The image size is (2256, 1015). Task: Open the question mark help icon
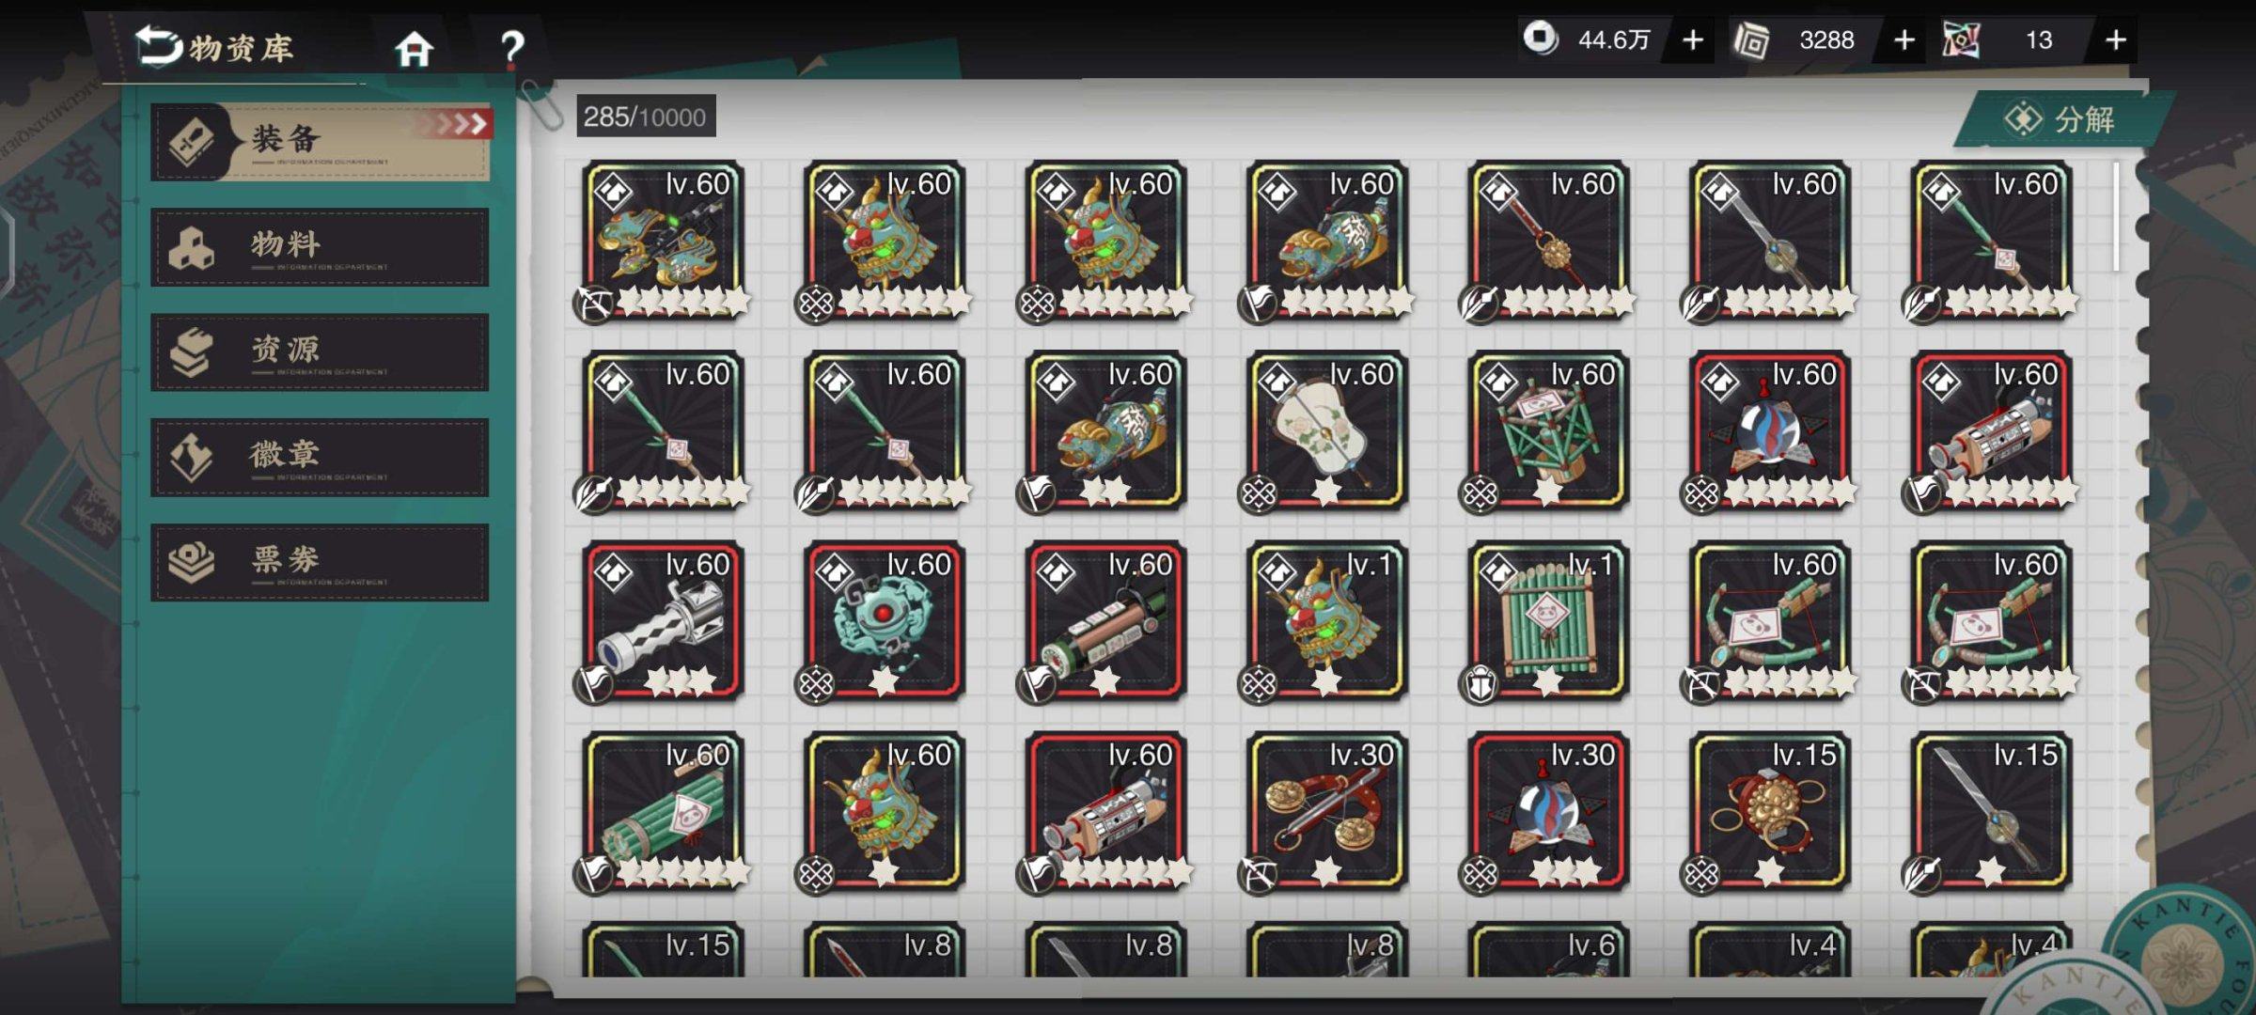point(511,49)
